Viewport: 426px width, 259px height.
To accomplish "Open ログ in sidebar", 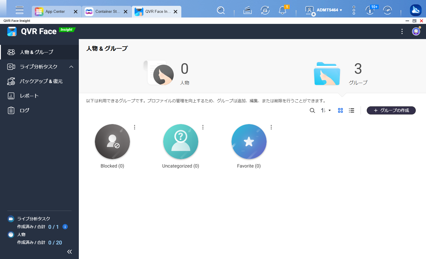I will [39, 110].
